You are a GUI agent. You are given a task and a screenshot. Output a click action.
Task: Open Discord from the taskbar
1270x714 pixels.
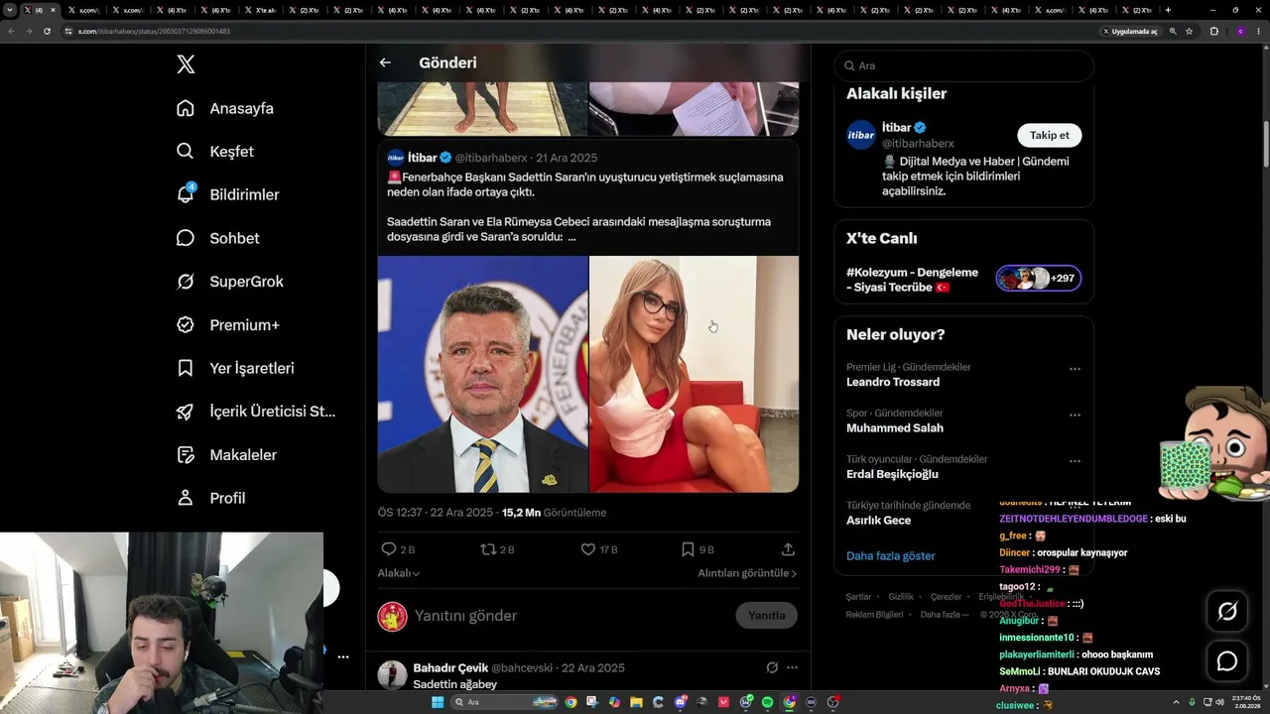click(681, 702)
